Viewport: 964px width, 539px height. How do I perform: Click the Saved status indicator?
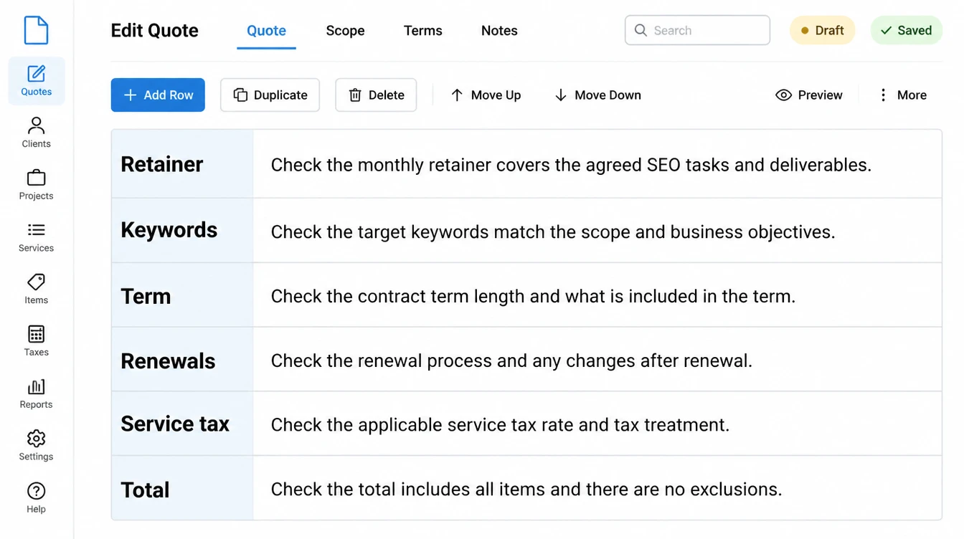[906, 30]
